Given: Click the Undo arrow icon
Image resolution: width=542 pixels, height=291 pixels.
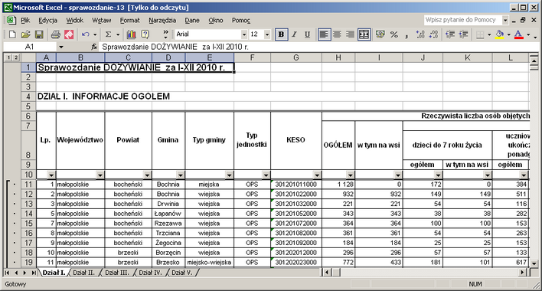Looking at the screenshot, I should pos(86,34).
